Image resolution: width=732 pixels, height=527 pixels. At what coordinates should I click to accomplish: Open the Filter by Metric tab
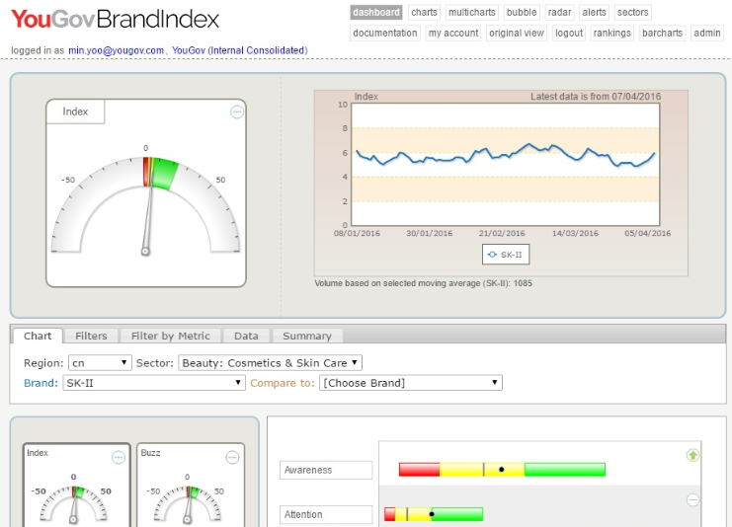[x=170, y=336]
